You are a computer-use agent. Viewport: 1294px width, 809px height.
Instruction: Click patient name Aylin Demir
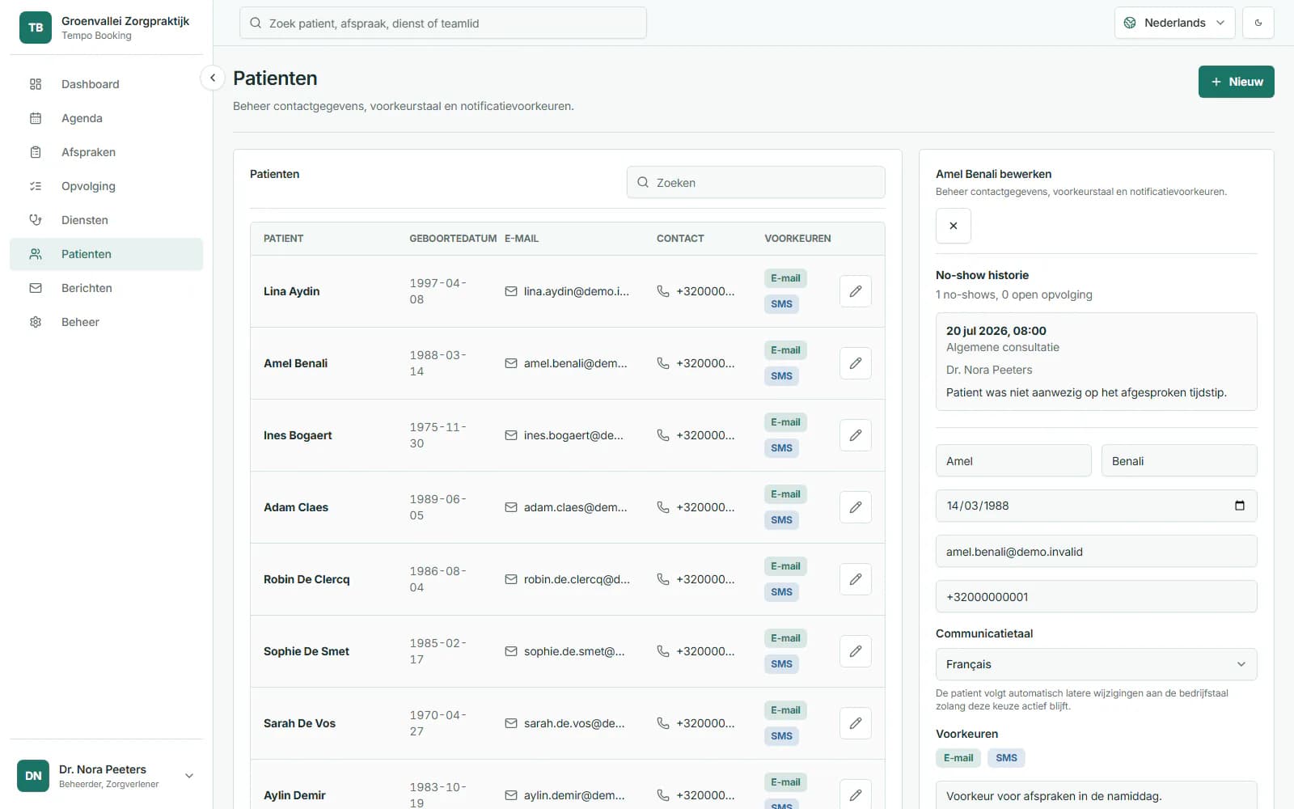294,795
